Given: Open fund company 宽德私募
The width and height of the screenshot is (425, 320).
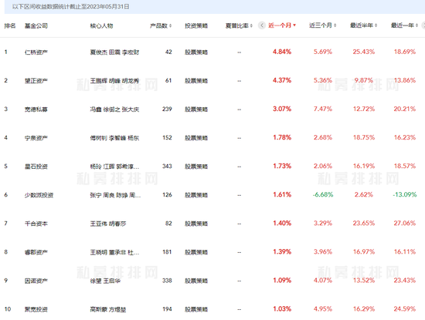Looking at the screenshot, I should [36, 109].
